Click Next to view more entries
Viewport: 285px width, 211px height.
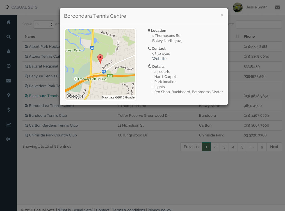(x=274, y=147)
